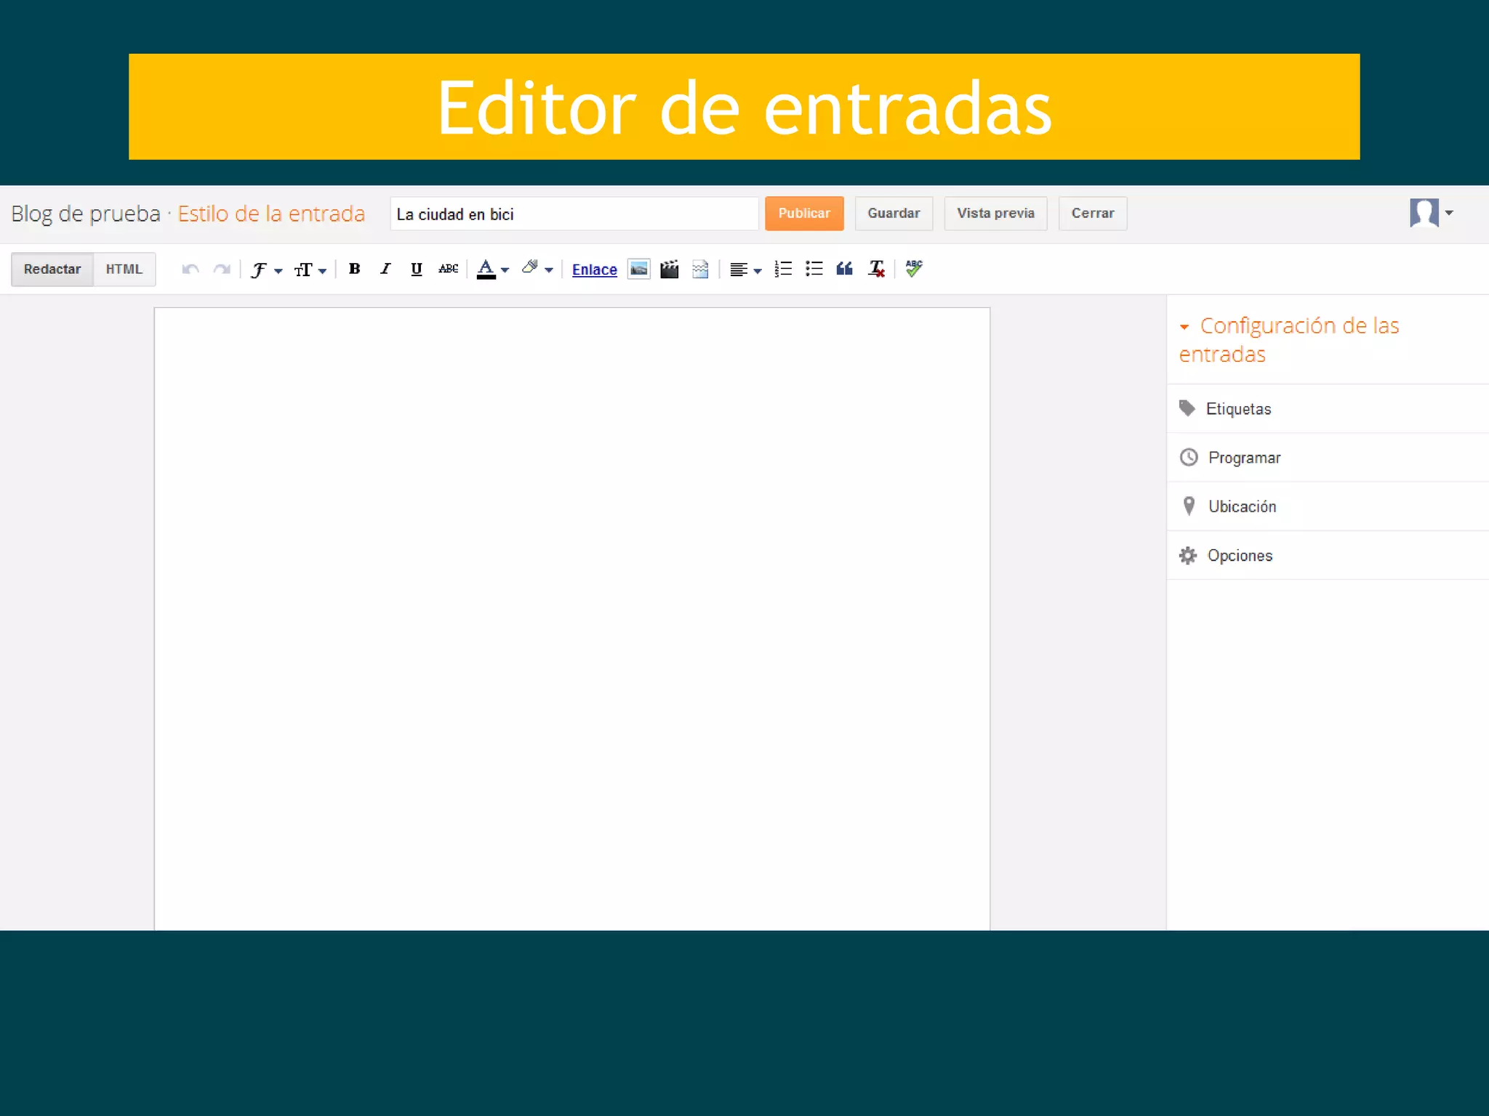Toggle italic formatting
This screenshot has width=1489, height=1116.
[385, 269]
